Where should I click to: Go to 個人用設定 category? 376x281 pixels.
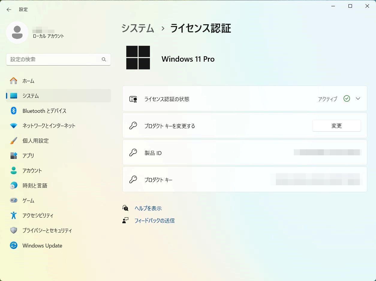pyautogui.click(x=58, y=141)
